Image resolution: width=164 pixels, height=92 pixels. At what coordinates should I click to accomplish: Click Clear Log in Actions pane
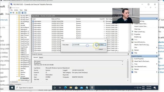click(x=137, y=29)
